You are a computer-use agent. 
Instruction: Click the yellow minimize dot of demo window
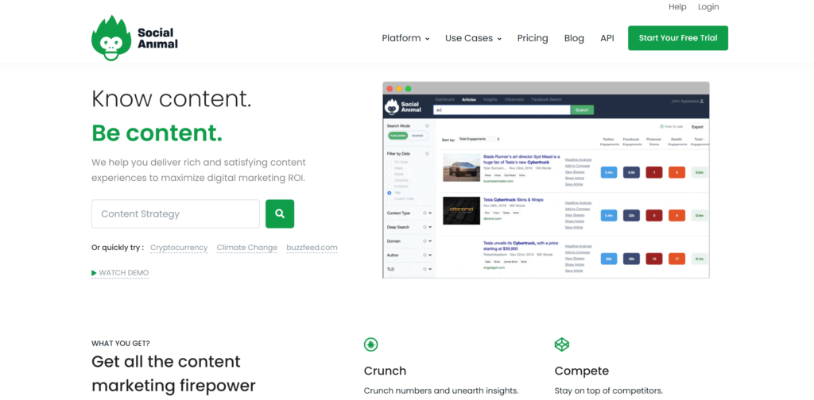pyautogui.click(x=399, y=89)
